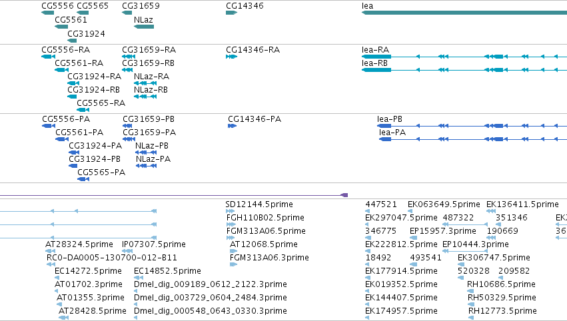Select EST EK297047.5prime

[401, 218]
